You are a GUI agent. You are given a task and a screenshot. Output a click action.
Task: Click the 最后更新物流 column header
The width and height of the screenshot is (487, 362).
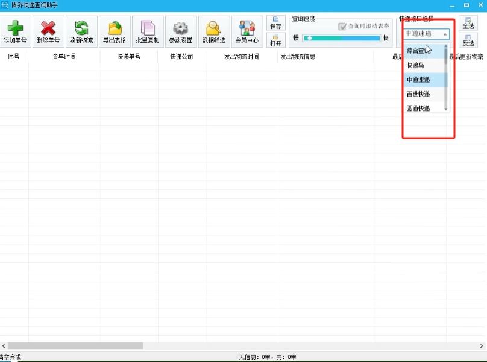point(467,57)
